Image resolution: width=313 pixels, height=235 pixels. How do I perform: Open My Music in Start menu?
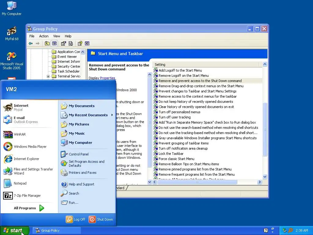coord(73,133)
